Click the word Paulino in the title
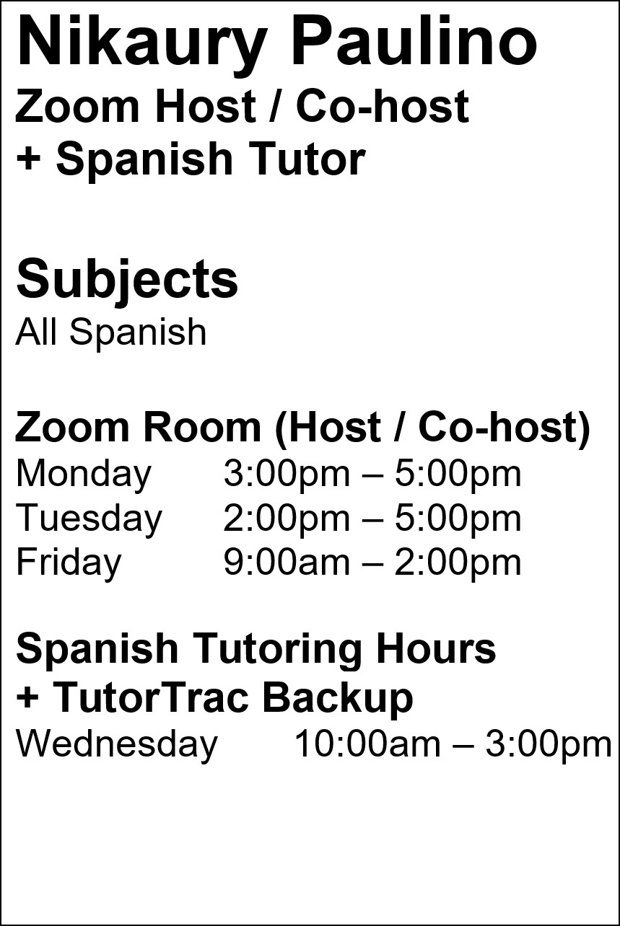This screenshot has width=620, height=926. coord(414,45)
